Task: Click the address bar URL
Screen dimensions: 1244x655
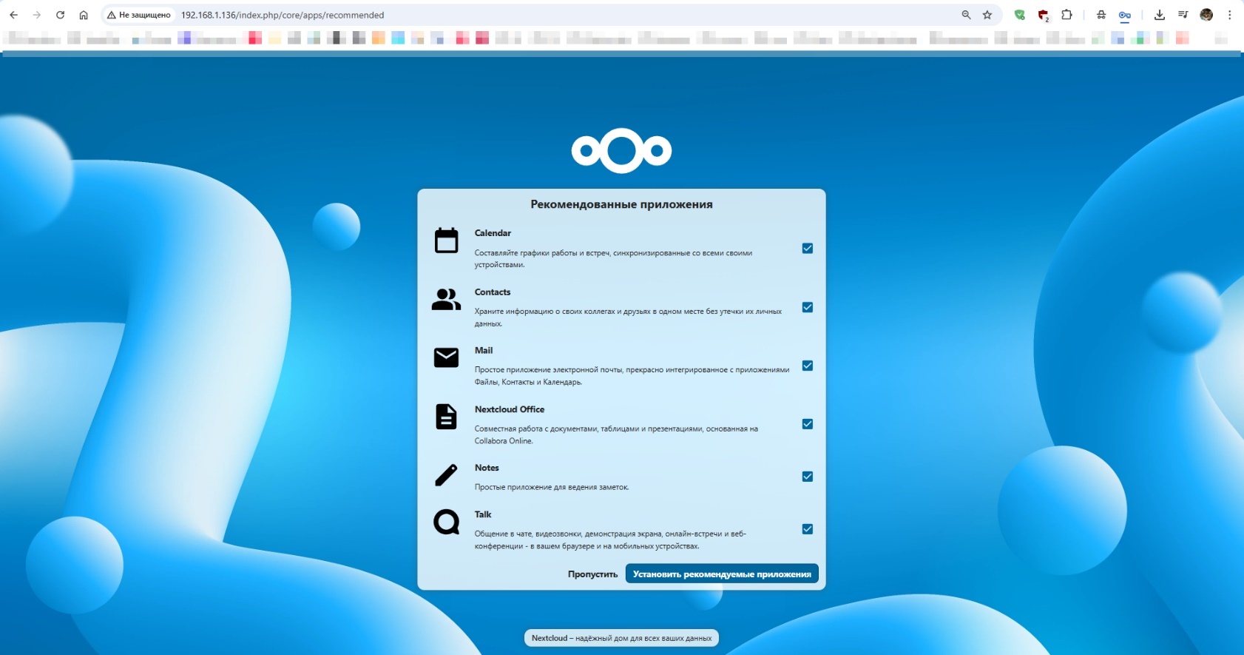Action: tap(283, 15)
